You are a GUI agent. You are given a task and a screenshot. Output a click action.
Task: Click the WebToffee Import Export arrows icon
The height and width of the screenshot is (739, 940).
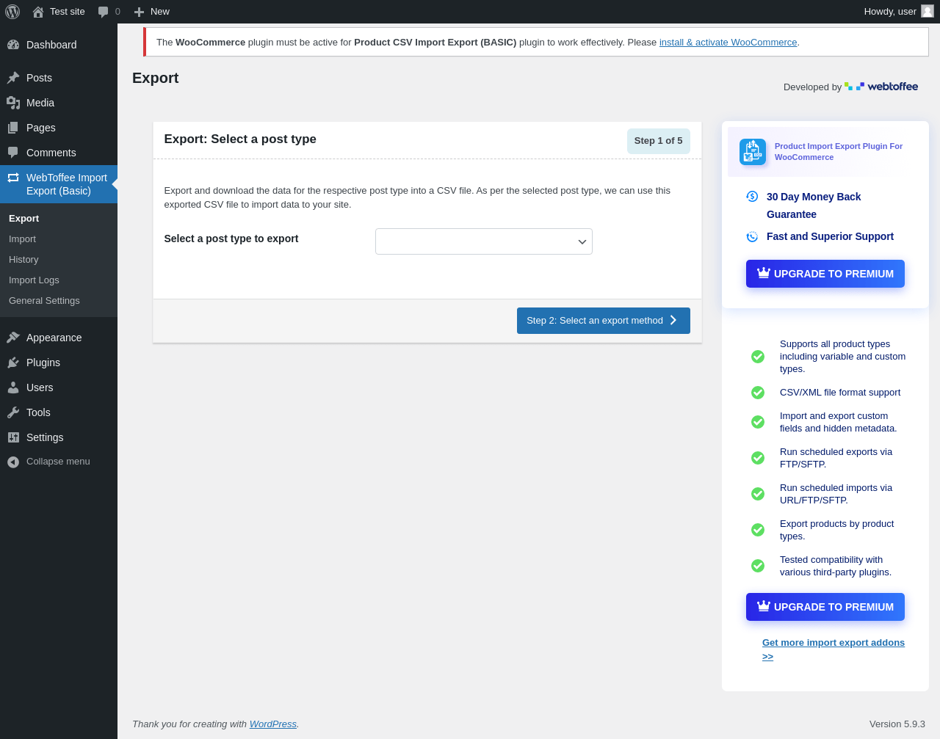click(13, 178)
